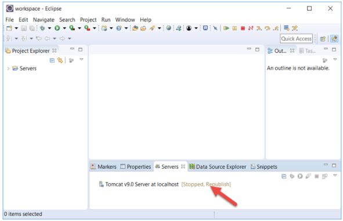This screenshot has height=221, width=343.
Task: Switch to the Outline tab
Action: (x=281, y=51)
